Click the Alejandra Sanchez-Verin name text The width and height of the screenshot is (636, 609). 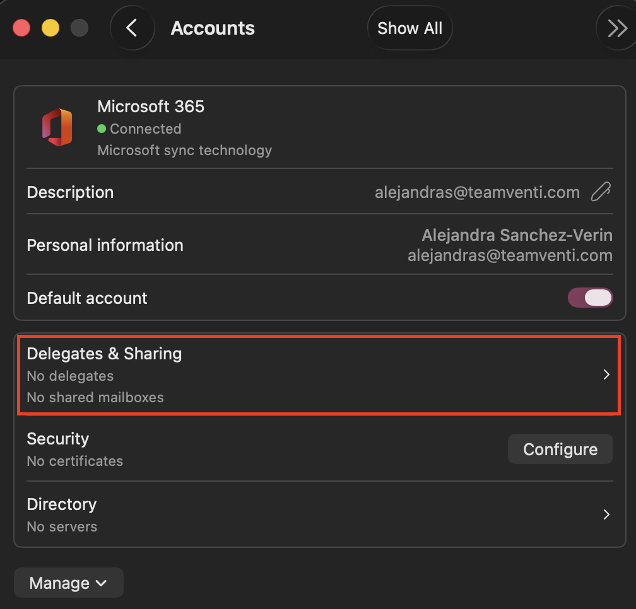[x=517, y=235]
